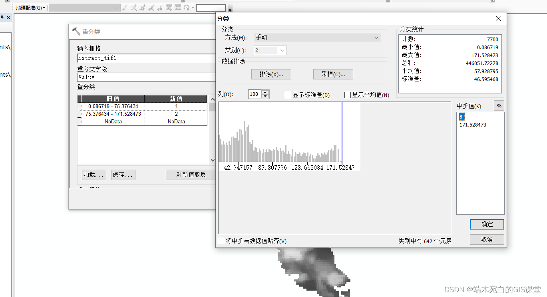Click the Delete Link toolbar icon
This screenshot has height=297, width=547.
coord(160,8)
